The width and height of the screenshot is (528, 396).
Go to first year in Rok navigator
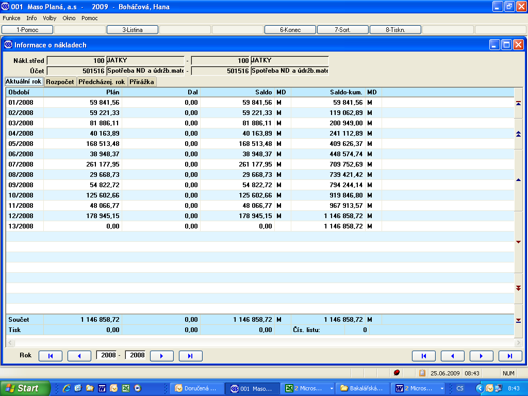tap(51, 356)
